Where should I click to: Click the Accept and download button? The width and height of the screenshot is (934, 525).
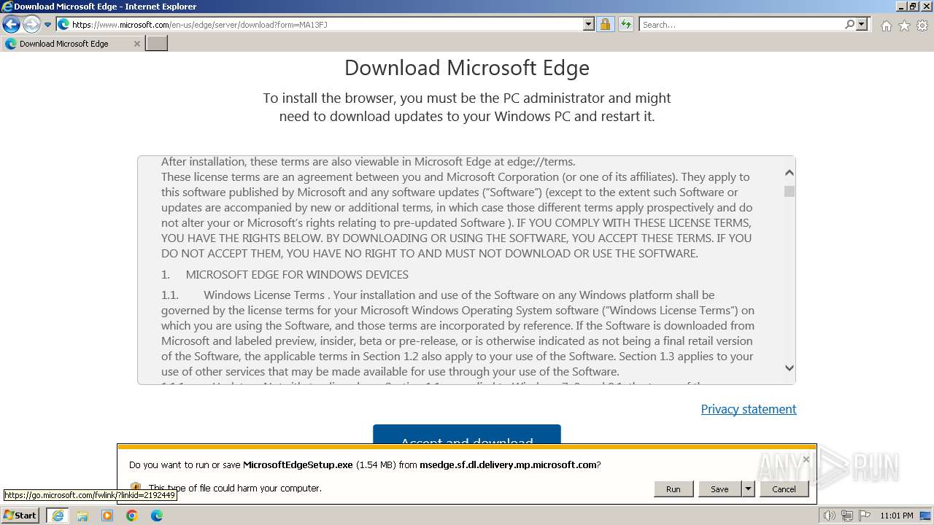click(x=467, y=435)
